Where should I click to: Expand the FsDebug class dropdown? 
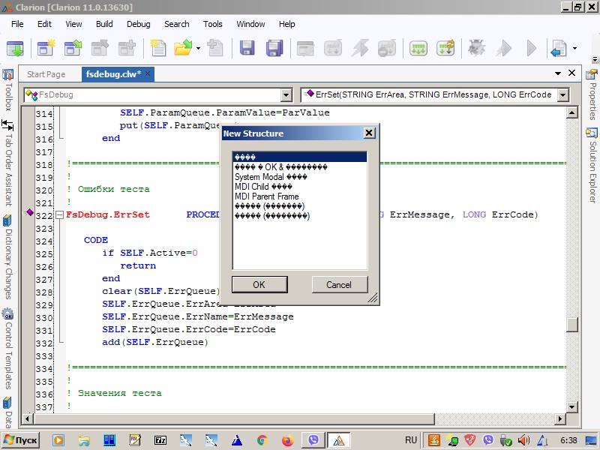[286, 95]
